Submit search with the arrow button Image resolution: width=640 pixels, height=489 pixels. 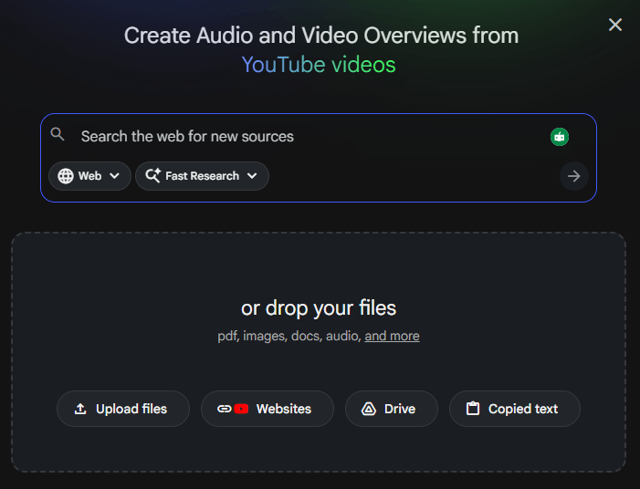pos(574,176)
